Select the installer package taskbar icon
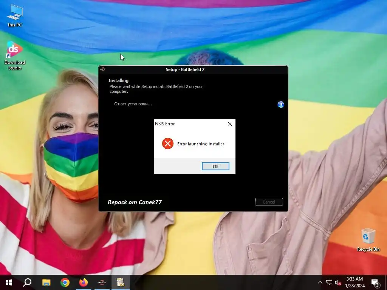The height and width of the screenshot is (290, 387). pos(121,282)
